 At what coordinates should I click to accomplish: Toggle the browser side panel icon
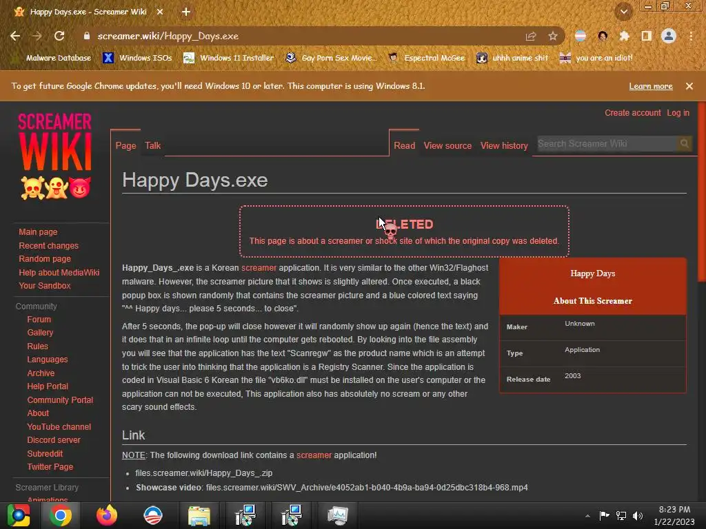[647, 36]
